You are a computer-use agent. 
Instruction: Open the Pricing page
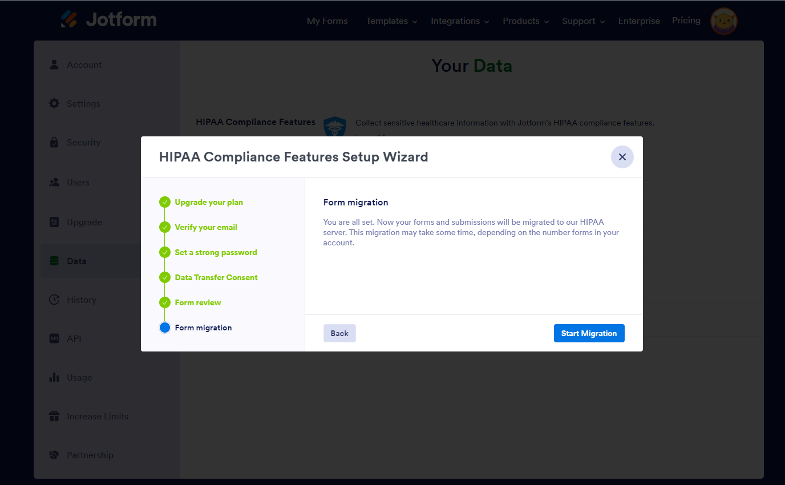(x=686, y=21)
